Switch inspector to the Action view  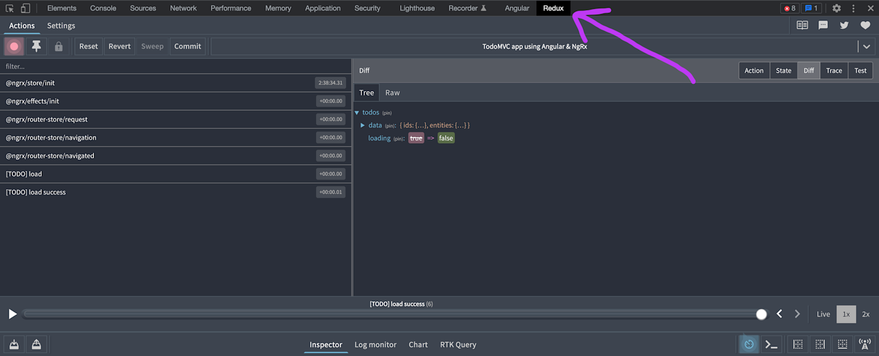[x=754, y=70]
